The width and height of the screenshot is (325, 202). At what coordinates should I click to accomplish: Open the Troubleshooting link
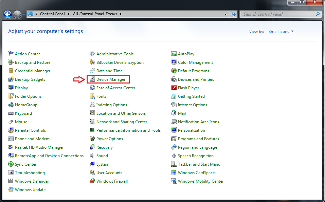30,173
